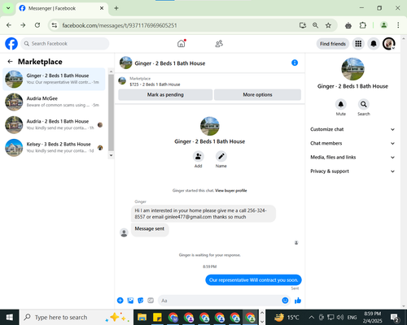Click install app icon in address bar
Screen dimensions: 407x325
[303, 25]
